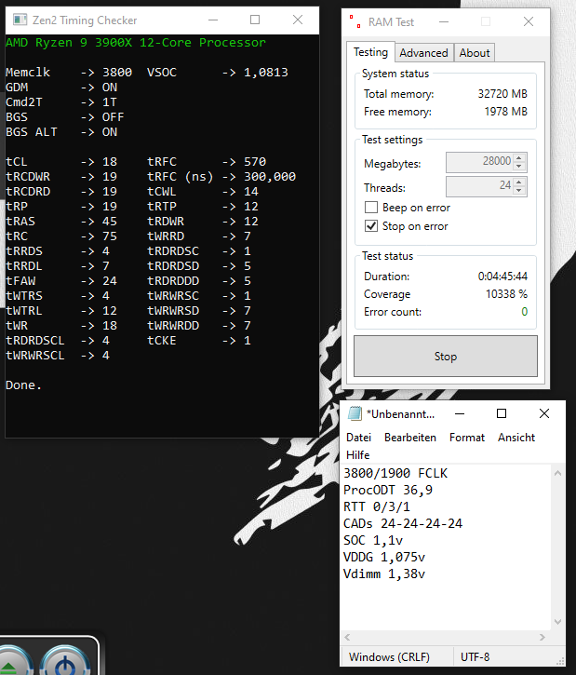Click the Zen2 Timing Checker window icon
576x675 pixels.
(20, 20)
